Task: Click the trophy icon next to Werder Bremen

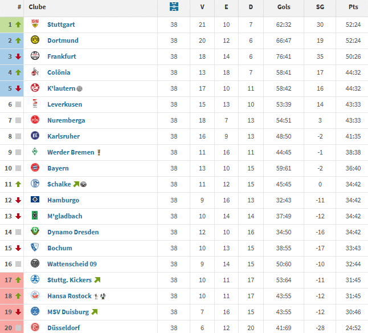Action: pyautogui.click(x=99, y=152)
